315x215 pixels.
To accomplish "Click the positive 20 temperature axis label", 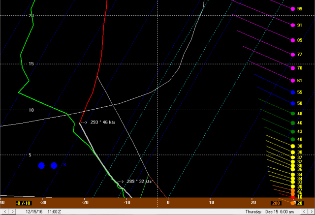I will [253, 202].
